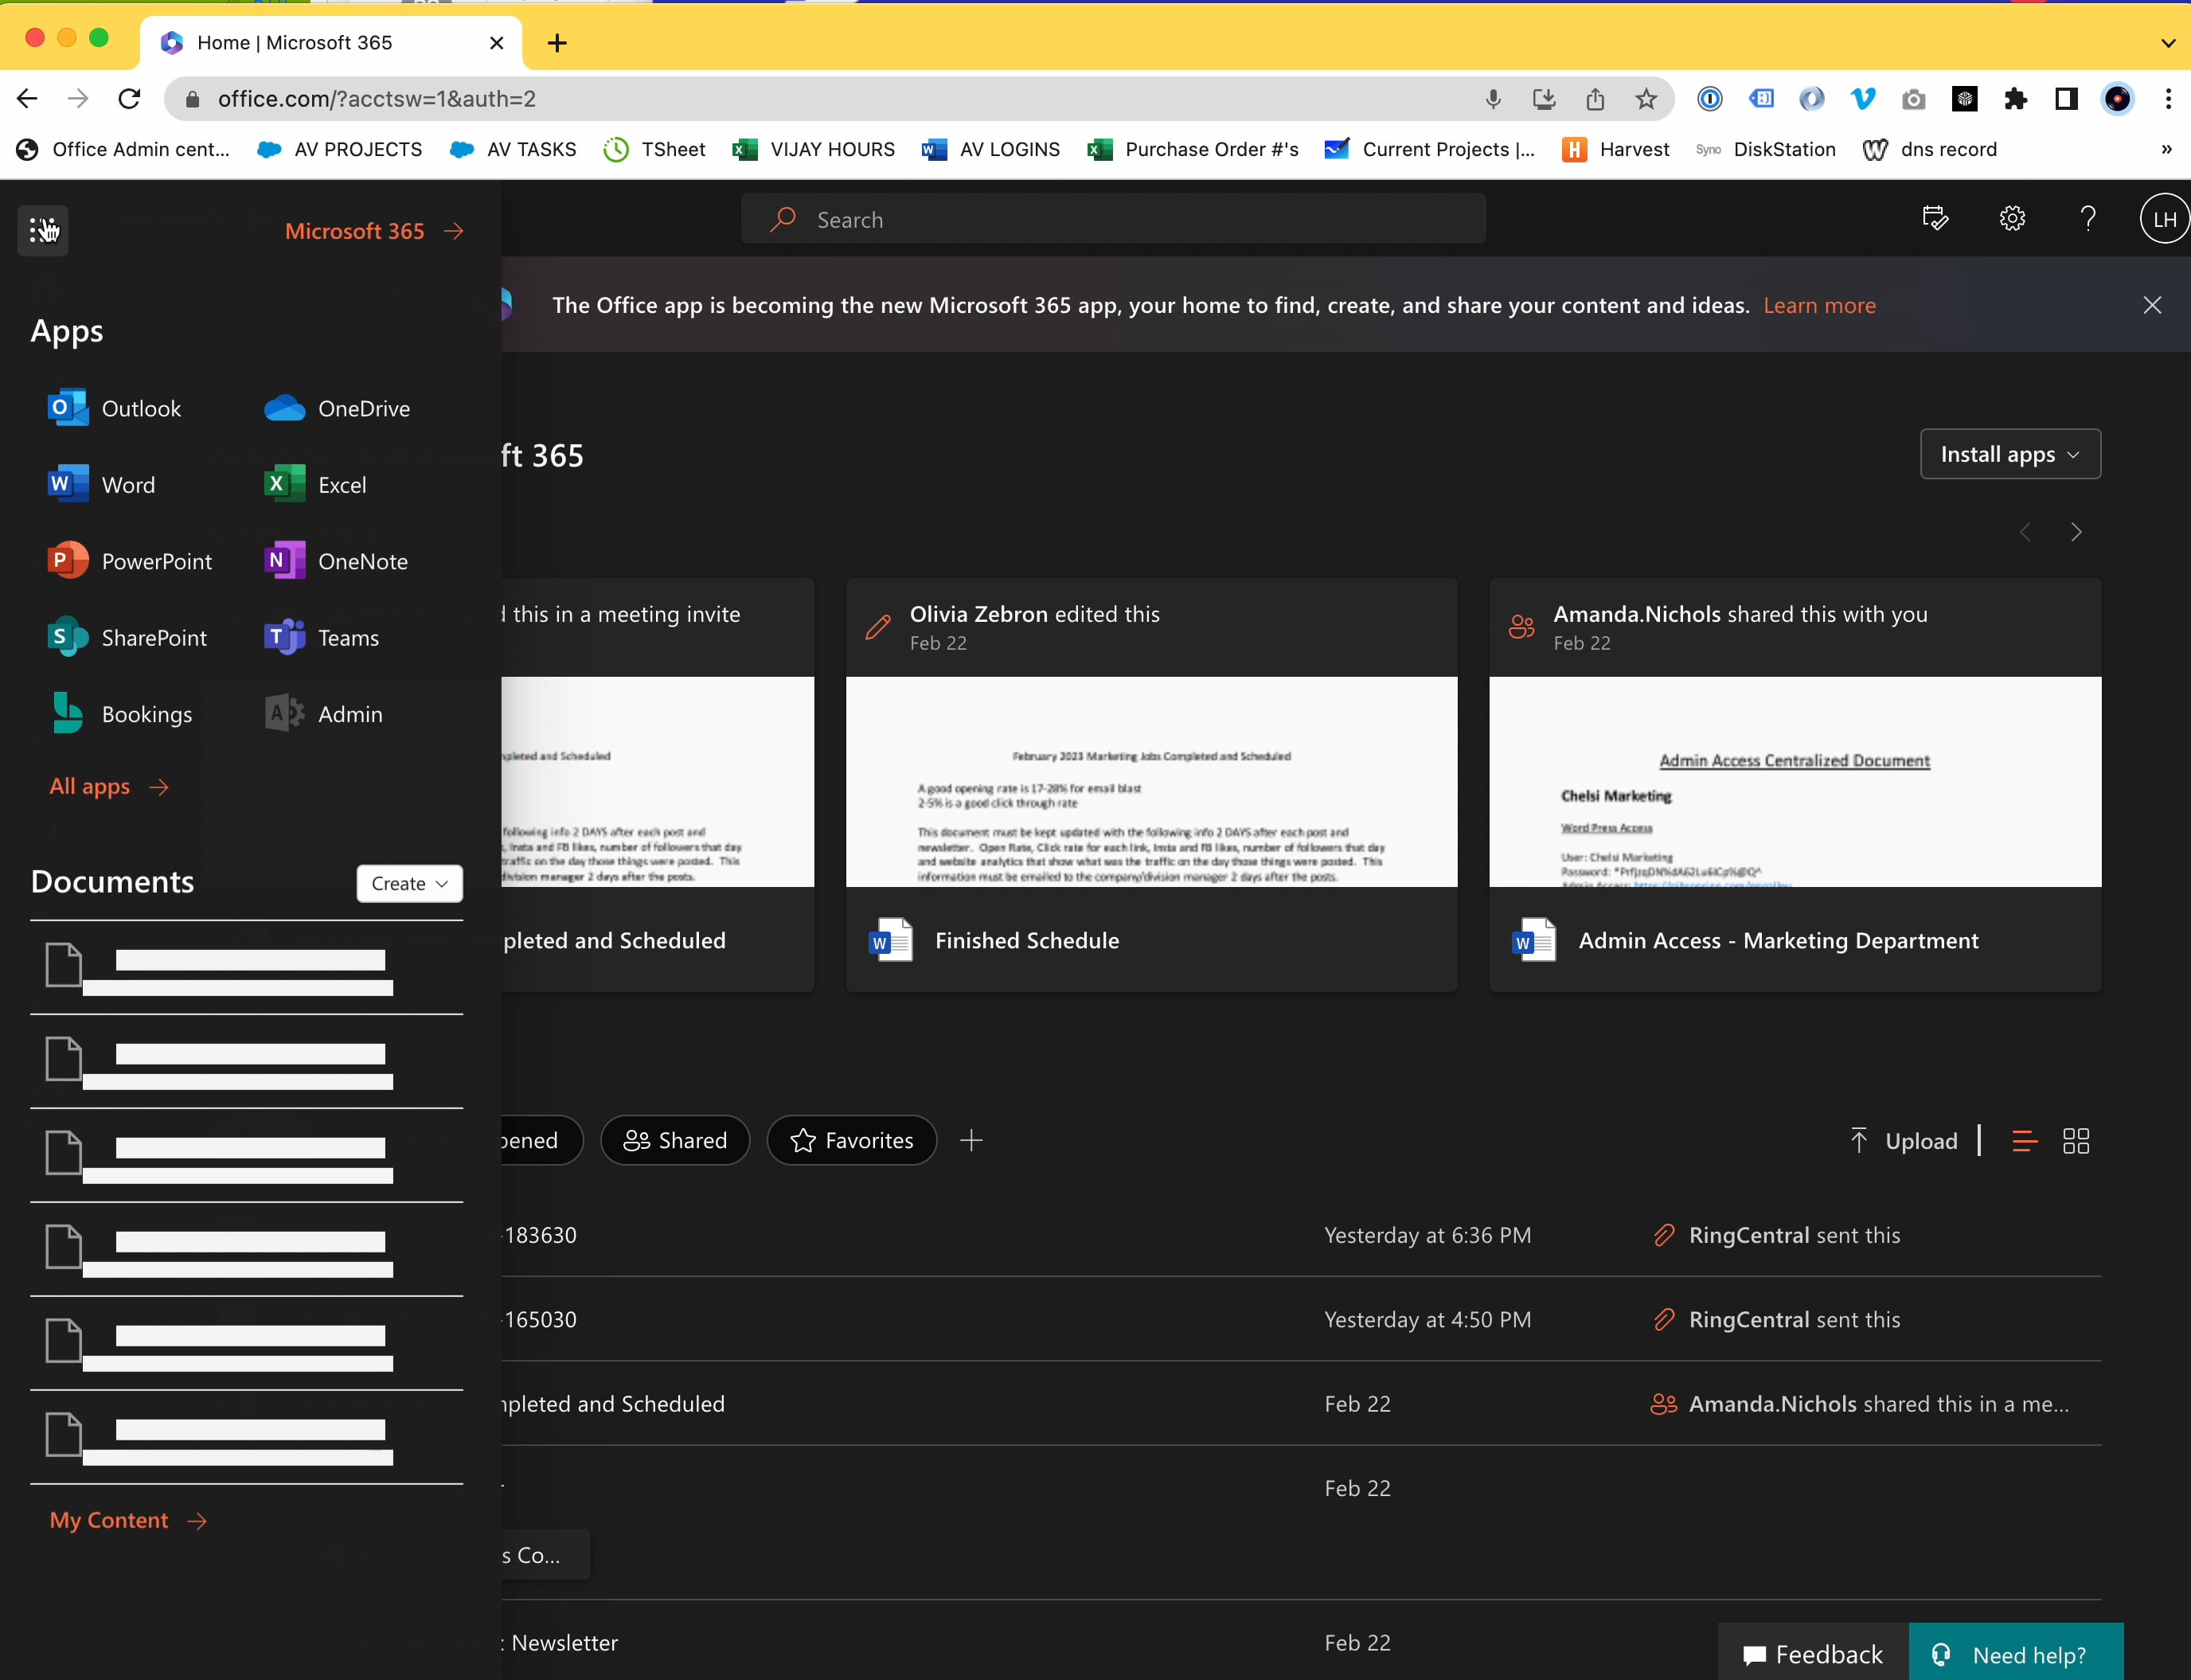The width and height of the screenshot is (2191, 1680).
Task: Open OneDrive from the Apps list
Action: (x=337, y=408)
